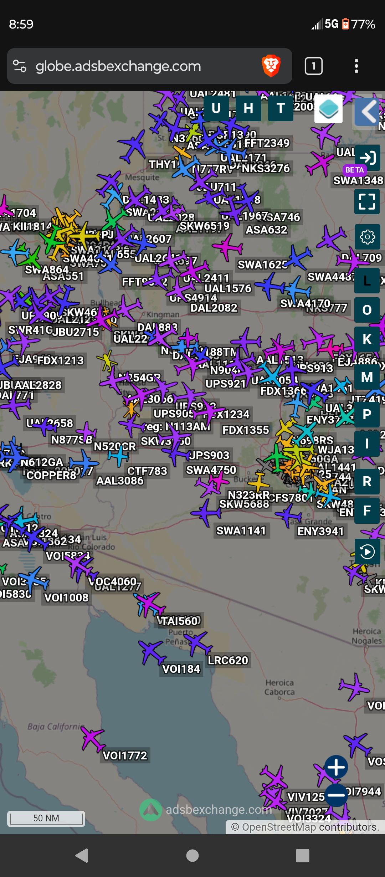
Task: Toggle the M map button
Action: coord(367,377)
